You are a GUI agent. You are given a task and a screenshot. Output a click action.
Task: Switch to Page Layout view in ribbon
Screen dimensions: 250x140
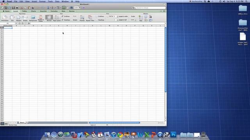tap(57, 18)
